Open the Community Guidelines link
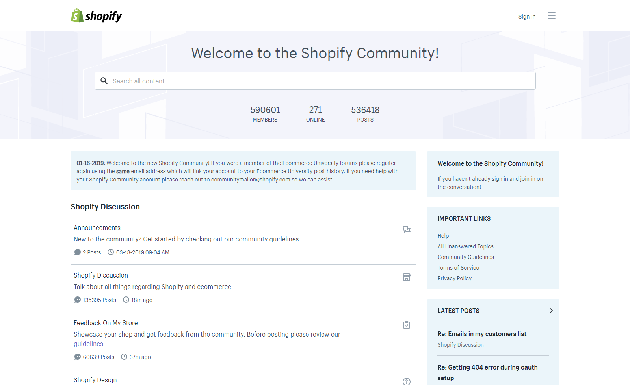 click(465, 257)
